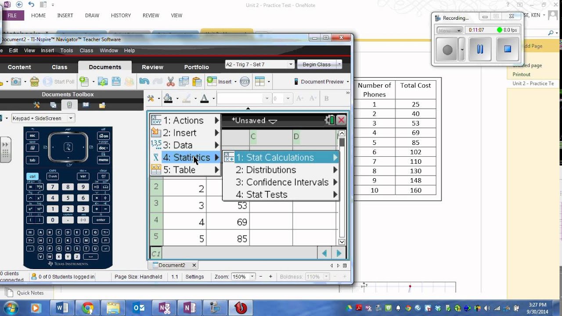The height and width of the screenshot is (316, 562).
Task: Click the tab key on calculator keypad
Action: (x=32, y=160)
